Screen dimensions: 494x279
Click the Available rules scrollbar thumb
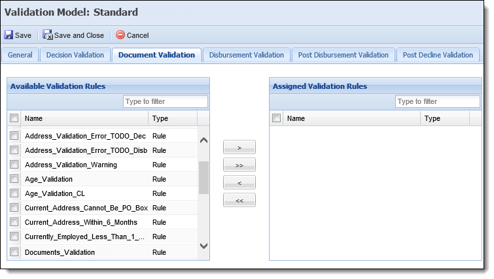point(204,178)
